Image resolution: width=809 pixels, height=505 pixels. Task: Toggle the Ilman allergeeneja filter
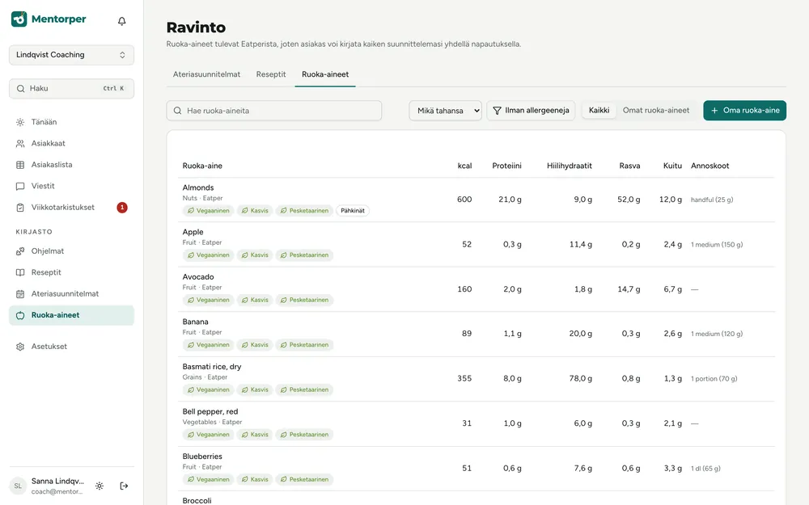coord(531,110)
